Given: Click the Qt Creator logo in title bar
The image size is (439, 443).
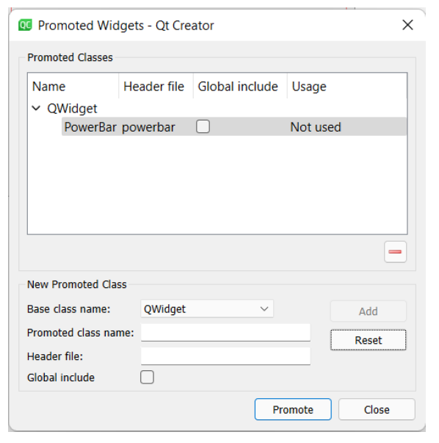Looking at the screenshot, I should point(25,25).
